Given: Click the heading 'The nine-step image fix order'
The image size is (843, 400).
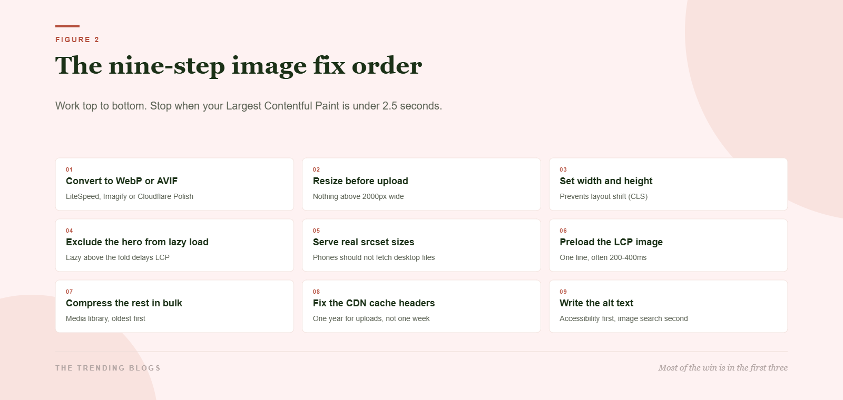Looking at the screenshot, I should coord(239,66).
